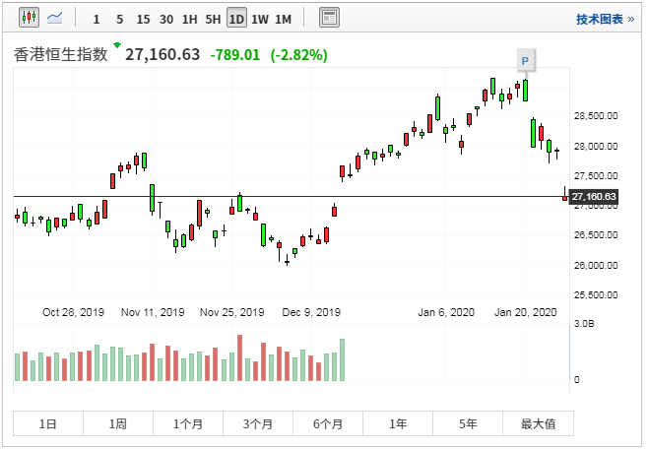
Task: Click the 27,160.63 price label on axis
Action: pyautogui.click(x=595, y=197)
